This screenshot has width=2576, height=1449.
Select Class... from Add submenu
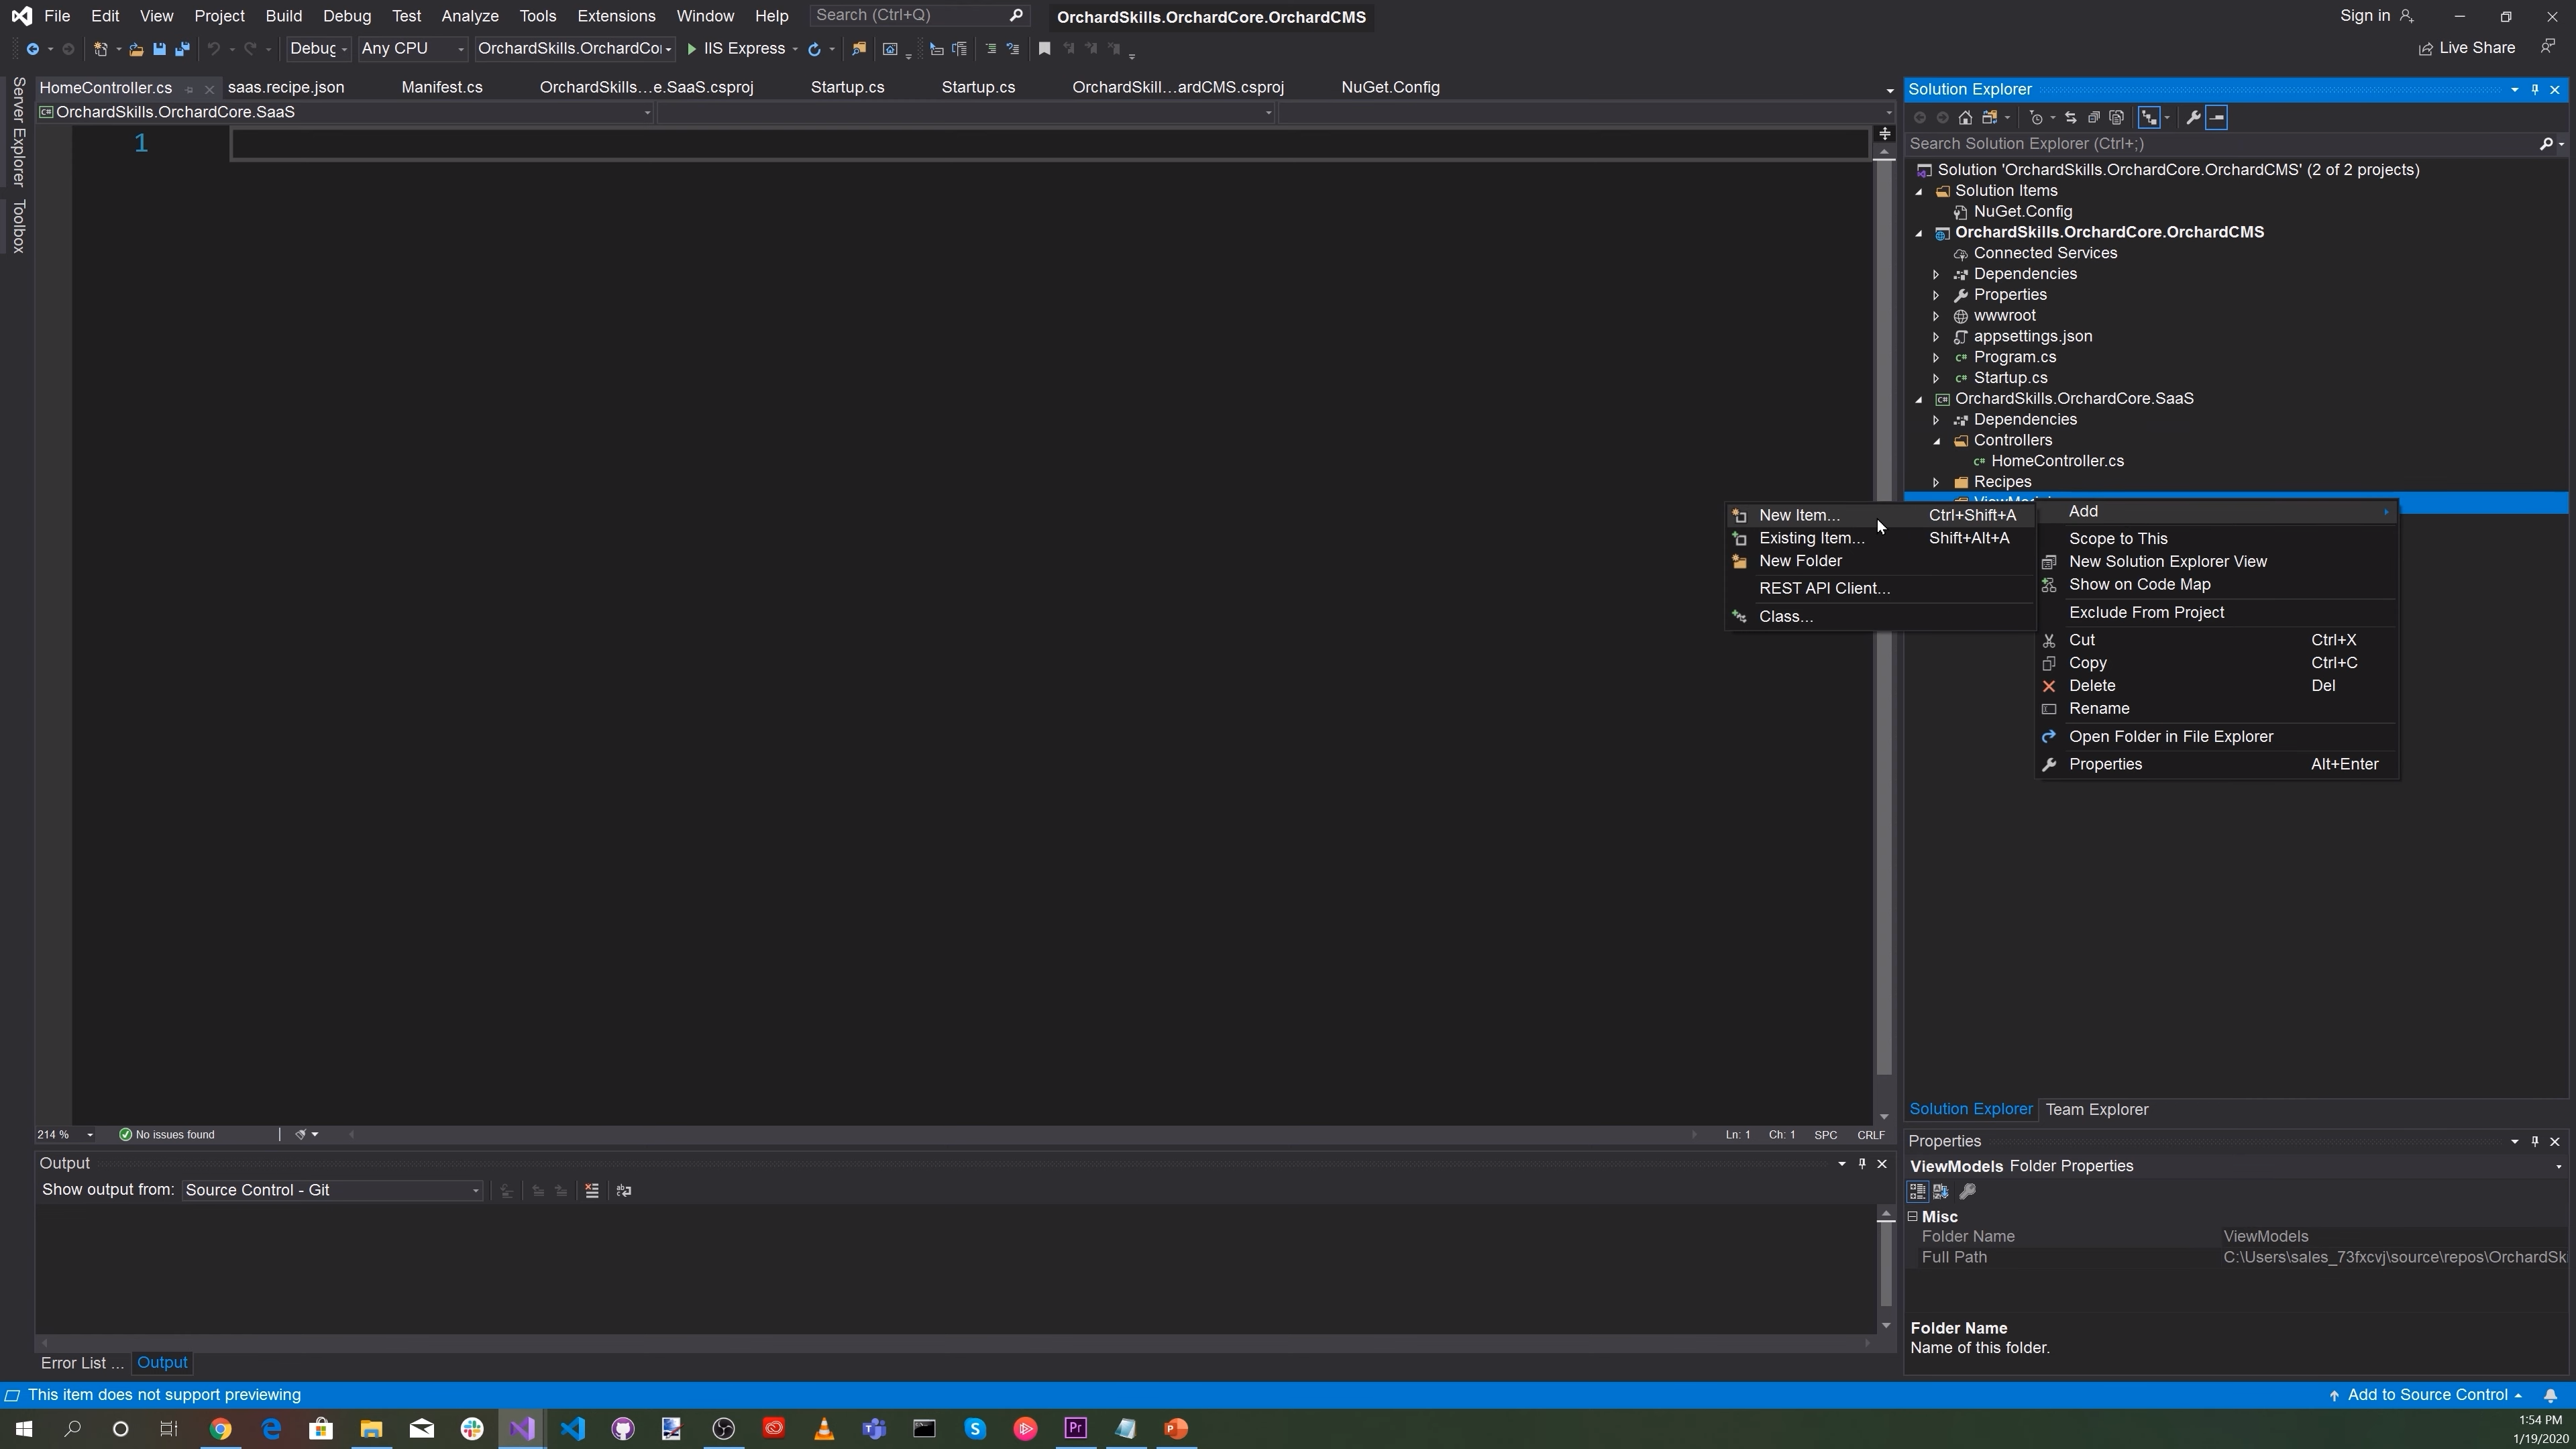pyautogui.click(x=1880, y=617)
